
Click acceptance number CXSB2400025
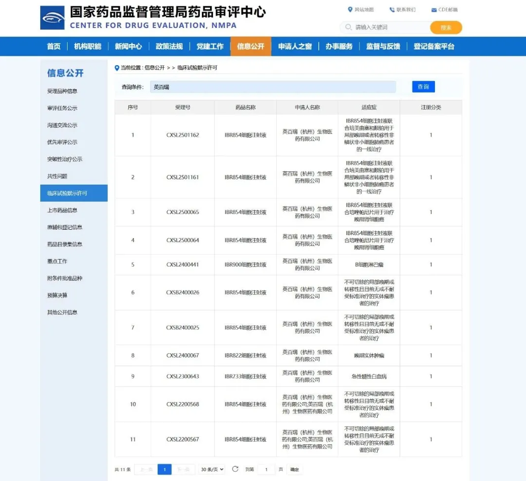click(183, 327)
